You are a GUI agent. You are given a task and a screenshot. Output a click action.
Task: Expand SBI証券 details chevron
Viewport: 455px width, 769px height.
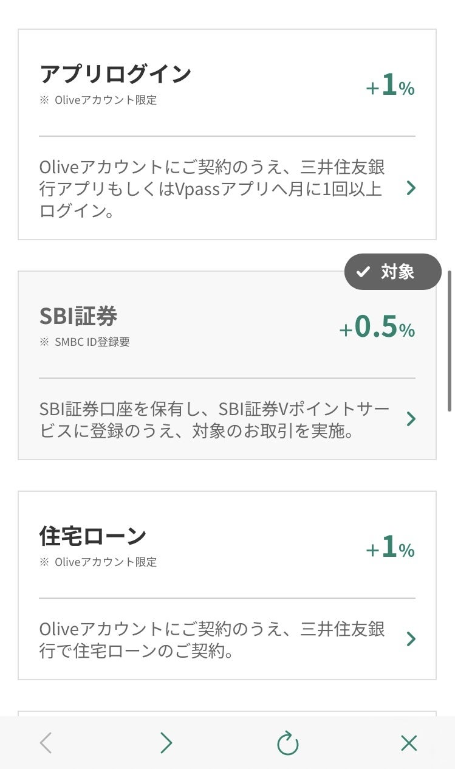pyautogui.click(x=411, y=419)
